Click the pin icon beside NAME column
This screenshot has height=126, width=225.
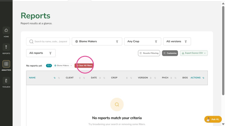(54, 78)
